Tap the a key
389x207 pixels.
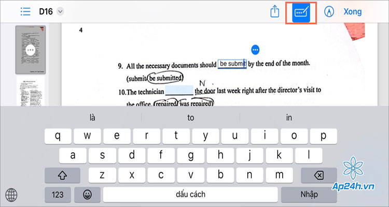click(73, 156)
